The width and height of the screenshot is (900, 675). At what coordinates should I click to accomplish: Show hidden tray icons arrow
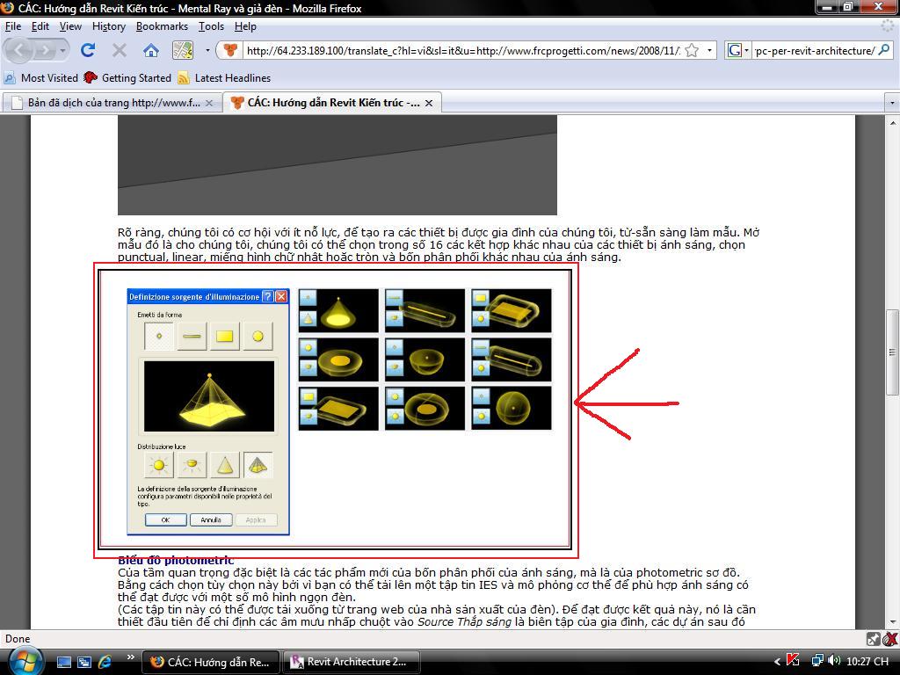pos(777,662)
